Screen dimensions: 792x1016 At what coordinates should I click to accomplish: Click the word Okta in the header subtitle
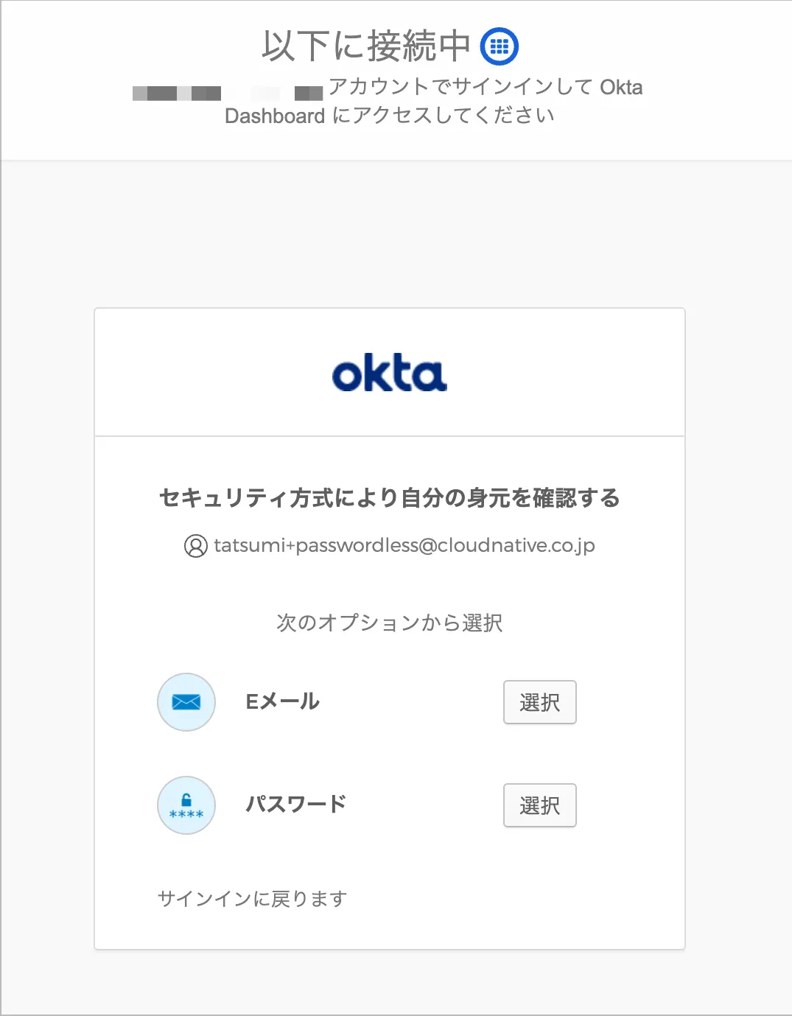[621, 88]
